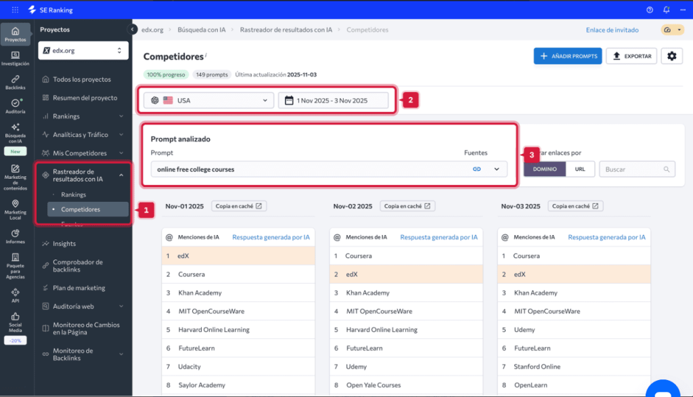Open Informes in left rail

16,236
